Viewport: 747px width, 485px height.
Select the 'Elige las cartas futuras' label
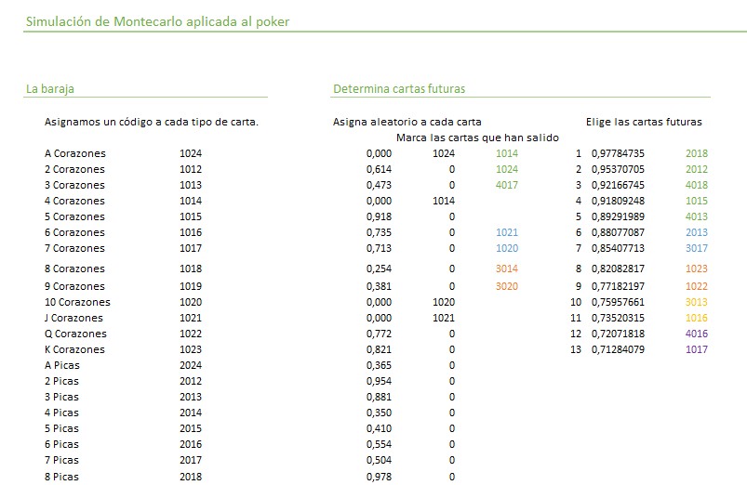click(644, 122)
